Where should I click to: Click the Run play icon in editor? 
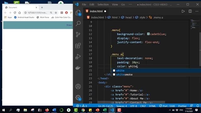183,11
